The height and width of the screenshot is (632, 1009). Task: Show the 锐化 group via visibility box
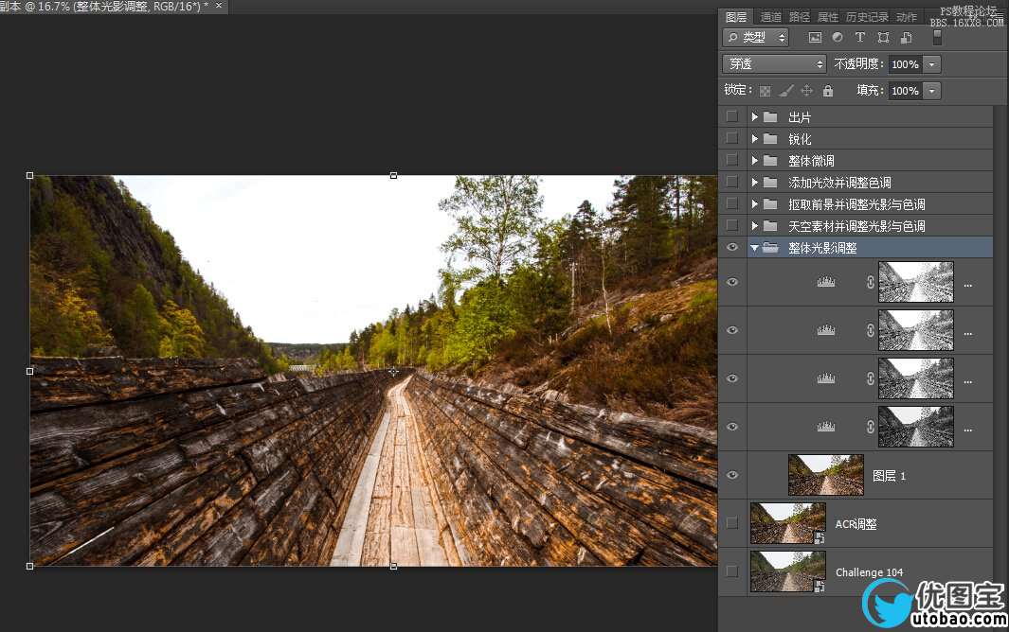732,138
